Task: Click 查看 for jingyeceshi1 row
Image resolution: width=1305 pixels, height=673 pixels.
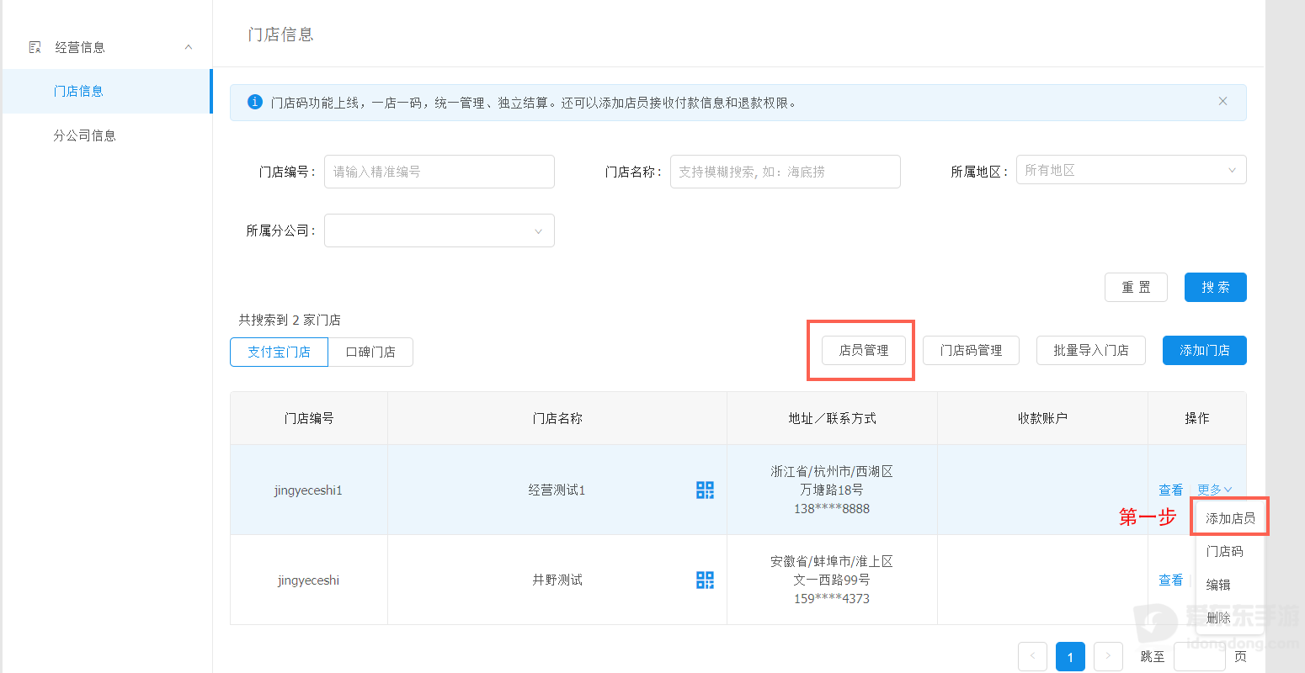Action: coord(1171,490)
